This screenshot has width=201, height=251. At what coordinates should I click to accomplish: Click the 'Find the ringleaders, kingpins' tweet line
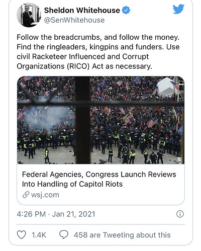(98, 47)
